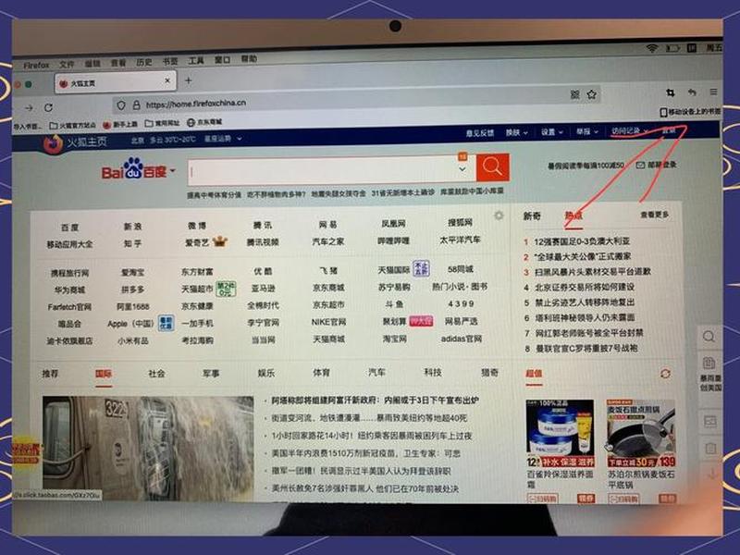Open a new tab with plus icon

pyautogui.click(x=189, y=80)
